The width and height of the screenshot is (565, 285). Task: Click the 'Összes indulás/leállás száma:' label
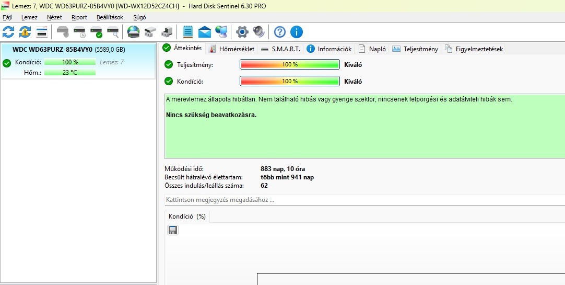pos(204,186)
